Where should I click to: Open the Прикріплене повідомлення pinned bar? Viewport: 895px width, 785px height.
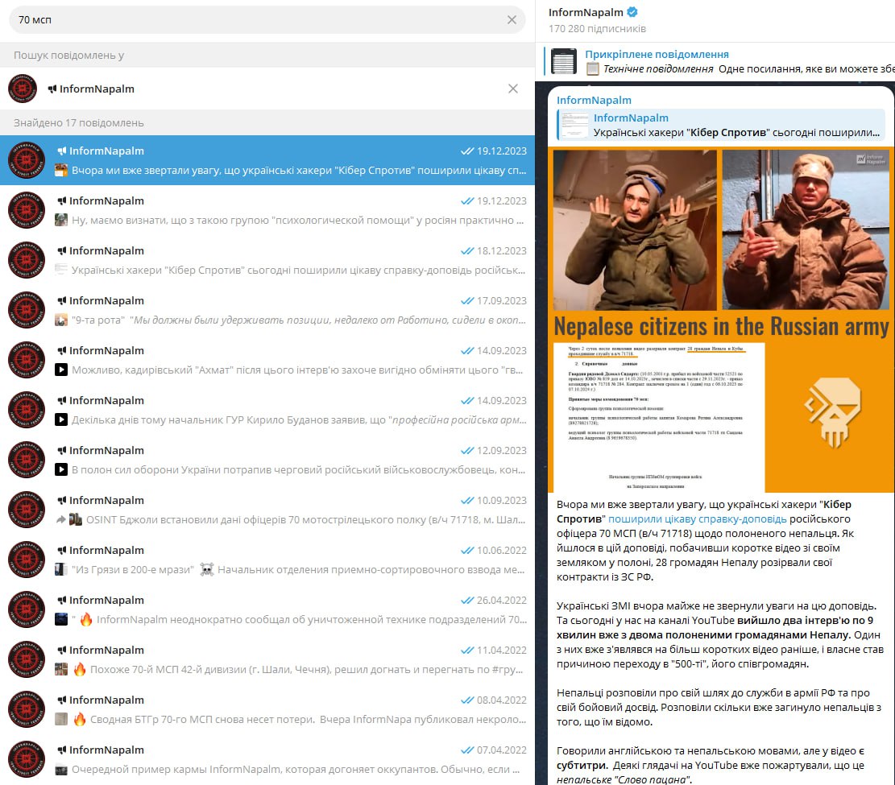tap(725, 62)
